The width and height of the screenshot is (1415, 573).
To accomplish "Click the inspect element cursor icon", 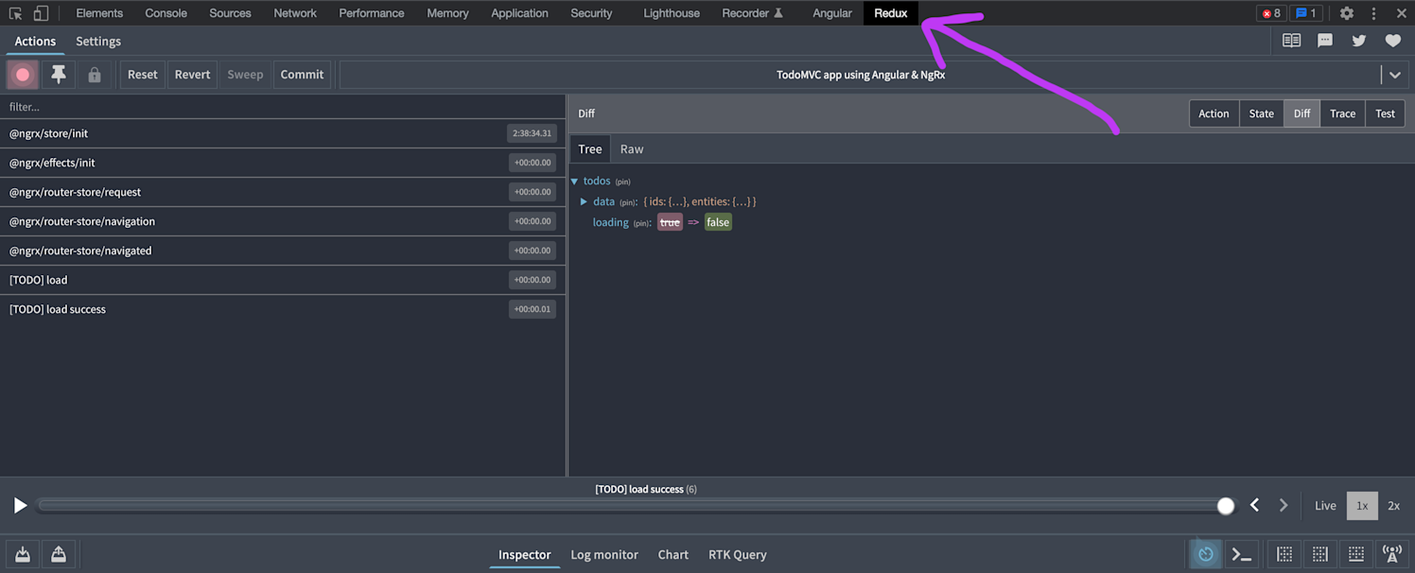I will [15, 13].
